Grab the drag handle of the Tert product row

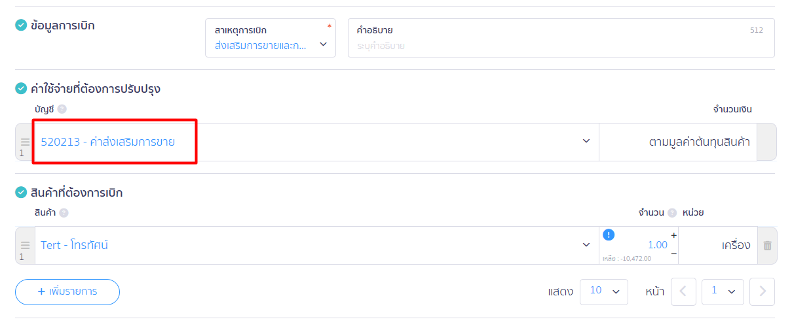click(25, 245)
